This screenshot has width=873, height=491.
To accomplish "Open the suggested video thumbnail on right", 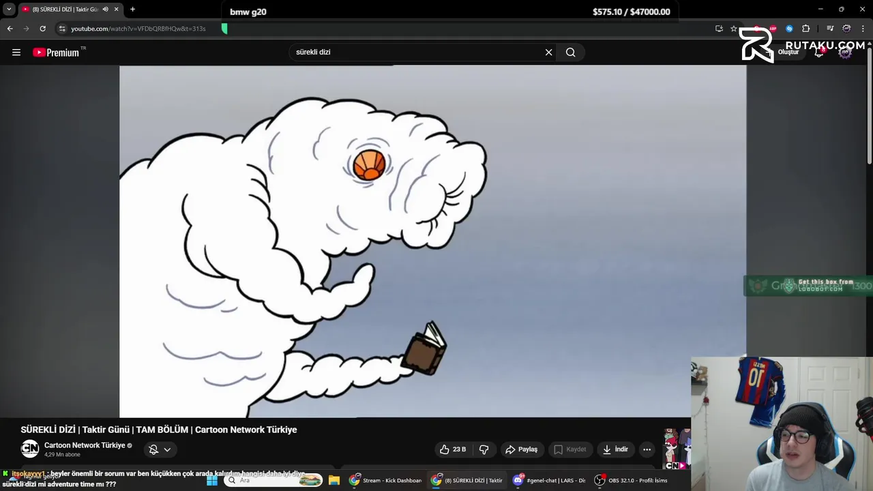I will point(677,449).
